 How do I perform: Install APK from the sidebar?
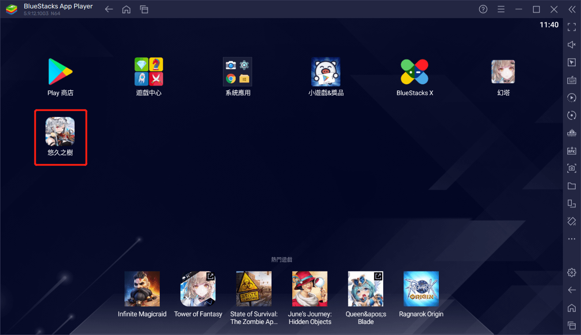click(572, 150)
